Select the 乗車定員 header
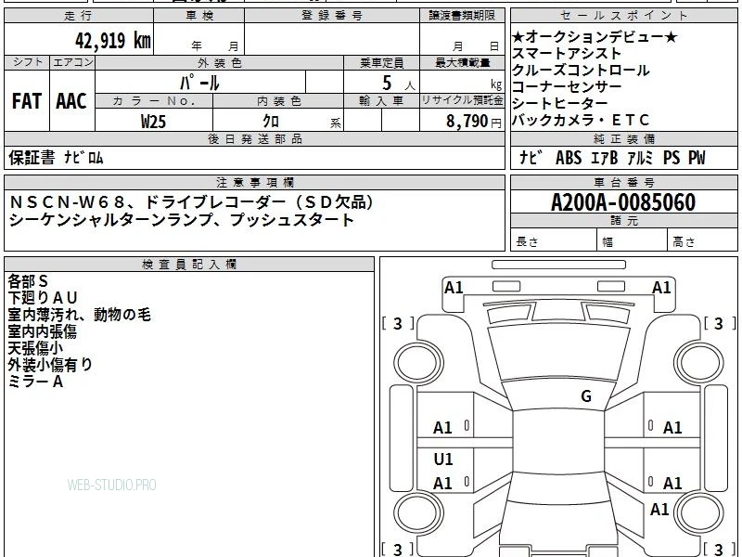The image size is (742, 557). point(381,62)
